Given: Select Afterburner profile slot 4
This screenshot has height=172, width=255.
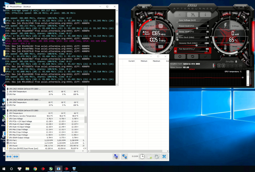Looking at the screenshot, I should point(232,66).
